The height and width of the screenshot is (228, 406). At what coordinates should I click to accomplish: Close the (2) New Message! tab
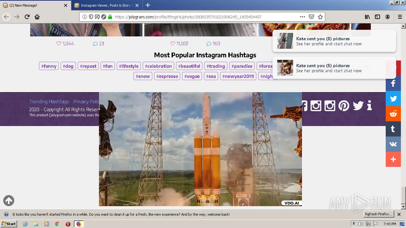click(66, 5)
